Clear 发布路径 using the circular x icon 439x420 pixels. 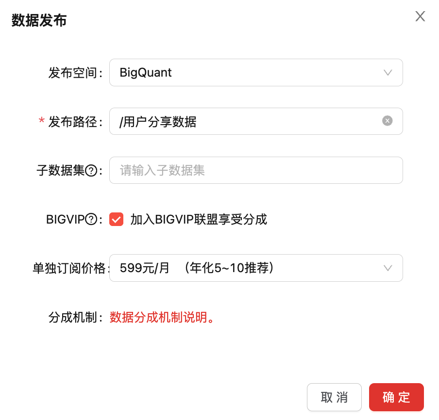(387, 121)
